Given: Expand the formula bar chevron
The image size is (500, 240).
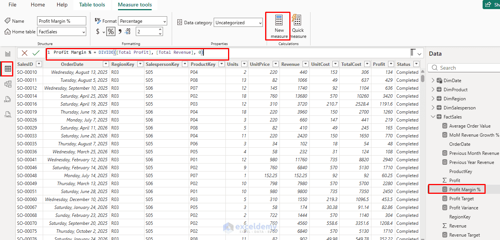Looking at the screenshot, I should click(x=419, y=54).
